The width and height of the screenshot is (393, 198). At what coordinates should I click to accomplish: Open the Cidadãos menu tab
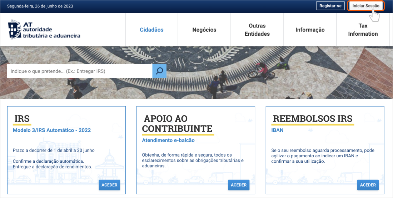pyautogui.click(x=151, y=30)
